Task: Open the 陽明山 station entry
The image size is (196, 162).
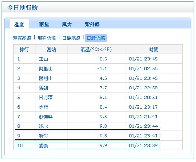Action: (x=46, y=78)
